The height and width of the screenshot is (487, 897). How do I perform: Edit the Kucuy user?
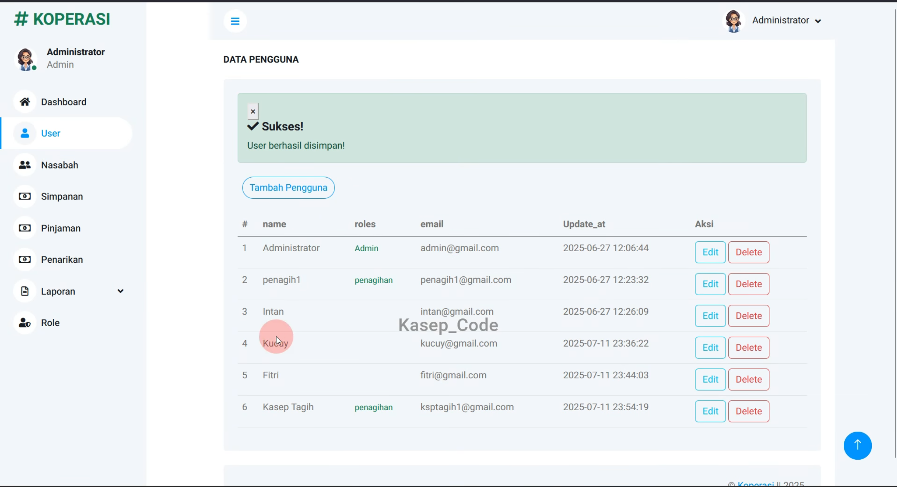pos(710,348)
